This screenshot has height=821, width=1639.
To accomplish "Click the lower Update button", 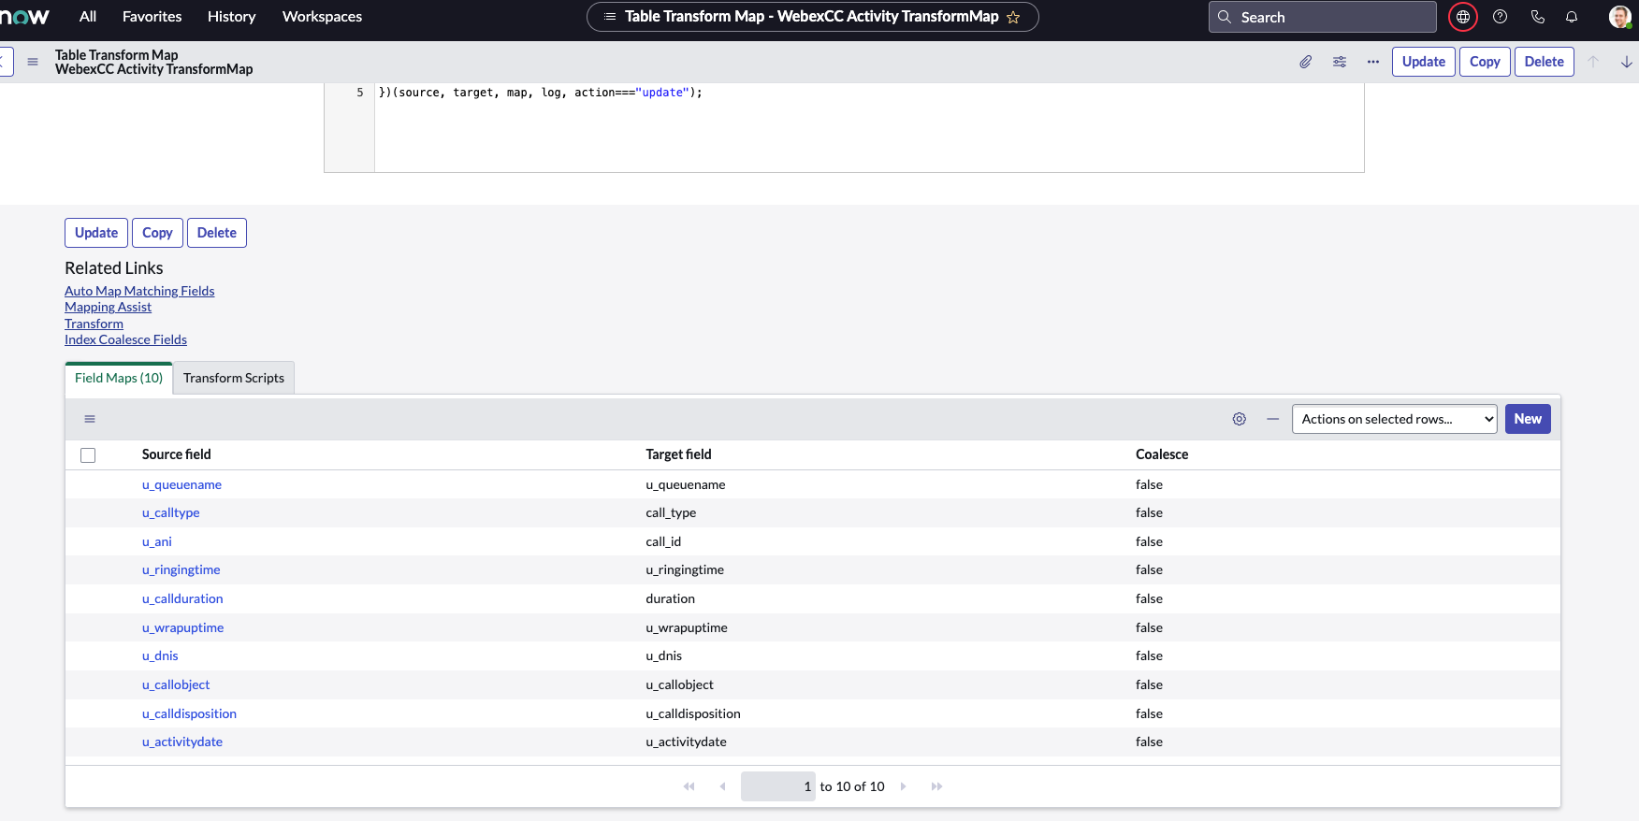I will click(x=96, y=233).
